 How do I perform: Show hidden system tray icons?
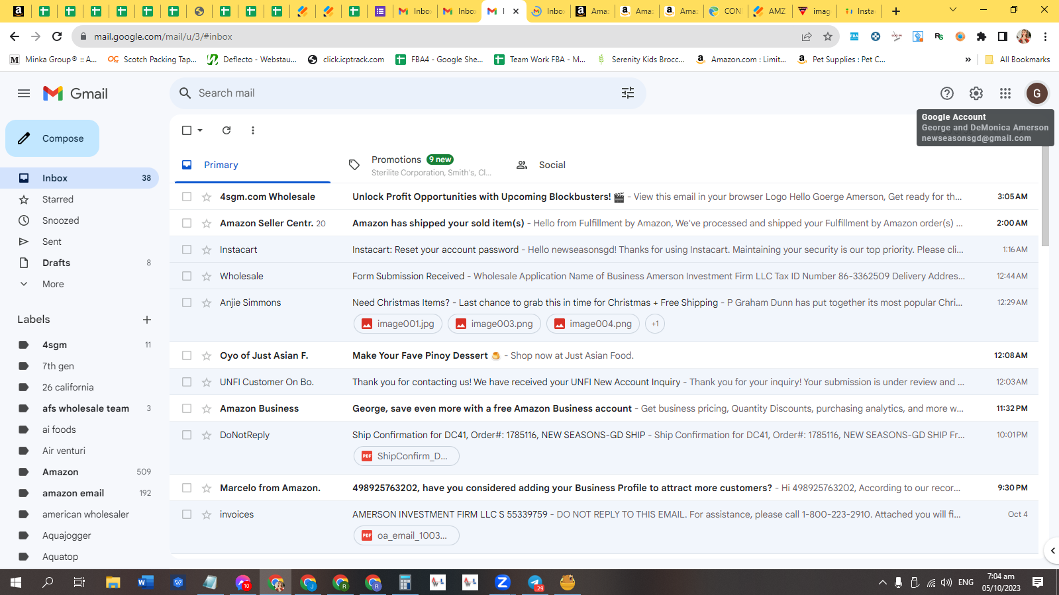[882, 582]
